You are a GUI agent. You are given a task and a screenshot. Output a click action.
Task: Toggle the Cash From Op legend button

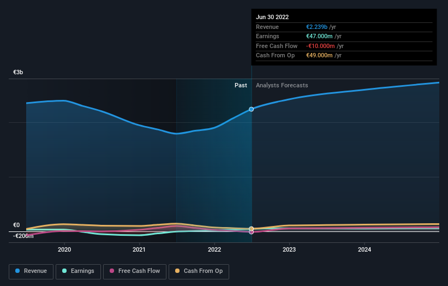tap(199, 271)
